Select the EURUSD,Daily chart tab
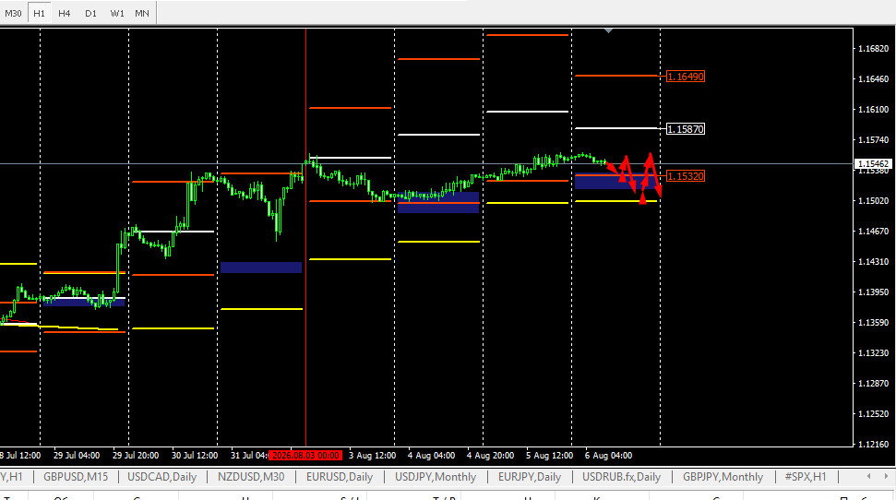896x500 pixels. 340,477
